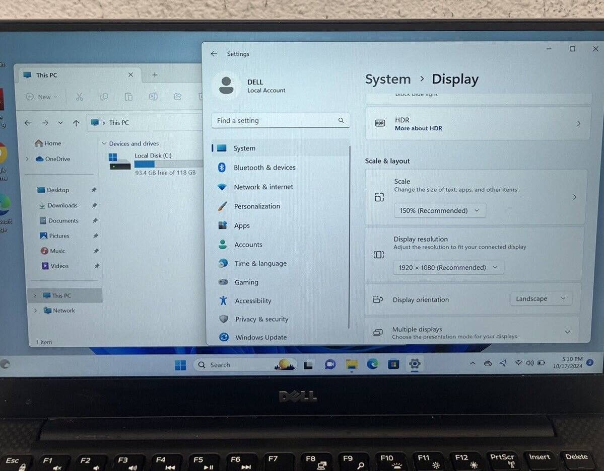Open Network & internet settings
The height and width of the screenshot is (471, 604).
click(281, 187)
